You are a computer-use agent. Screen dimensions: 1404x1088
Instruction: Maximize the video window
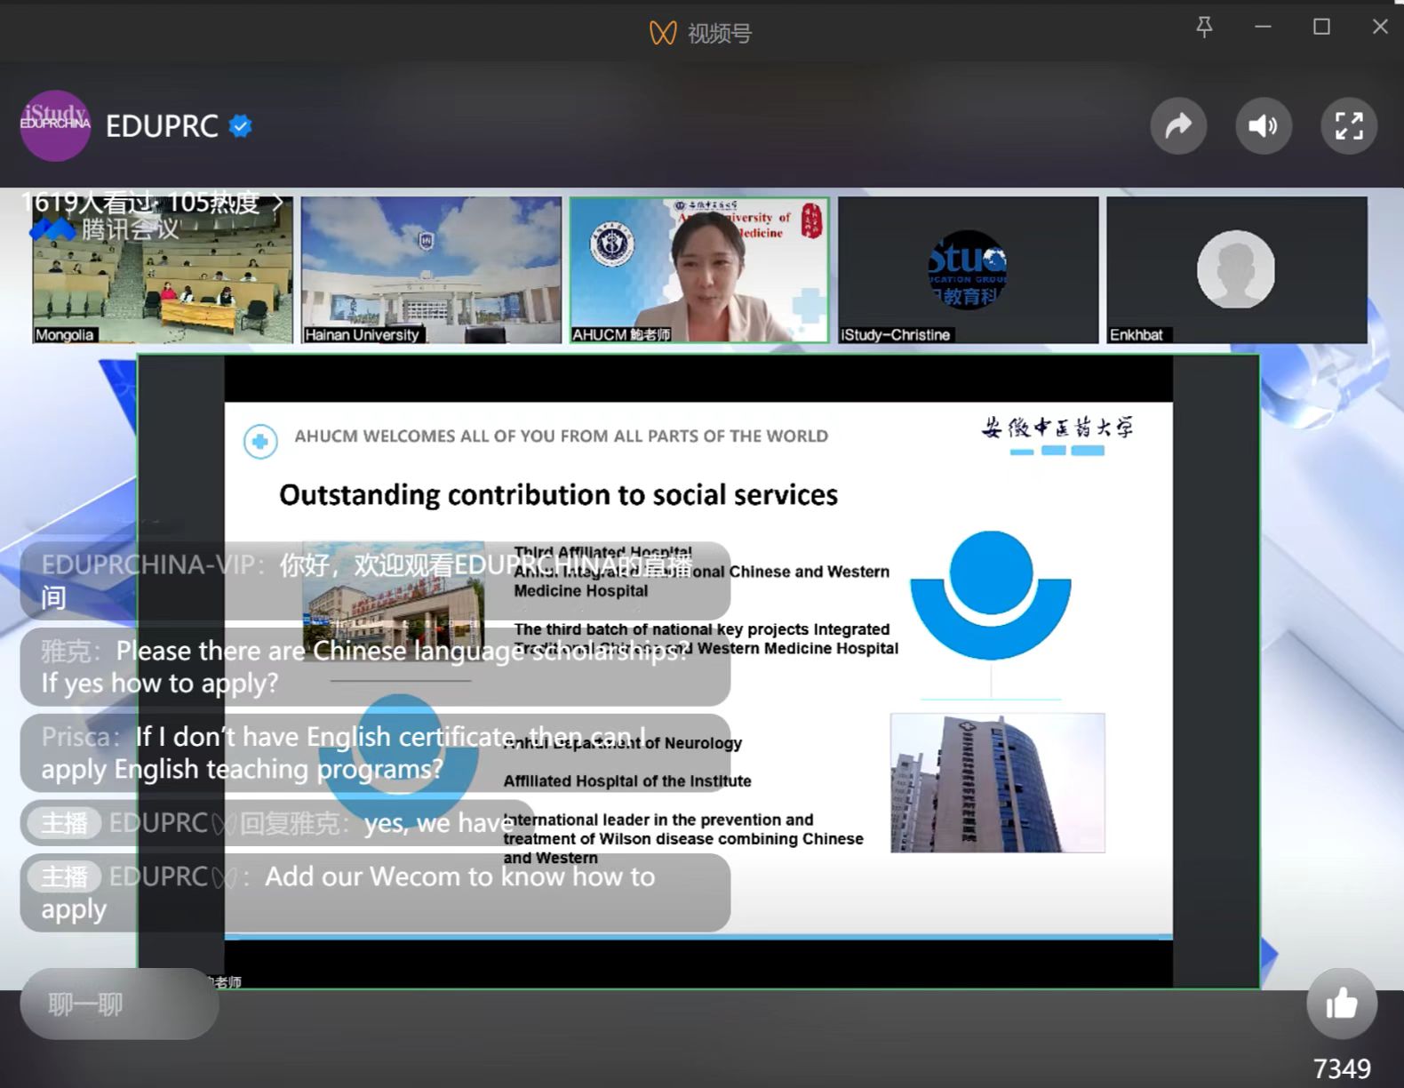pos(1321,28)
